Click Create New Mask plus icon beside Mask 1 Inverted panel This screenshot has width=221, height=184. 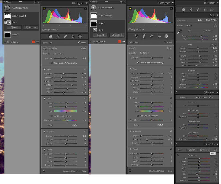pos(7,8)
